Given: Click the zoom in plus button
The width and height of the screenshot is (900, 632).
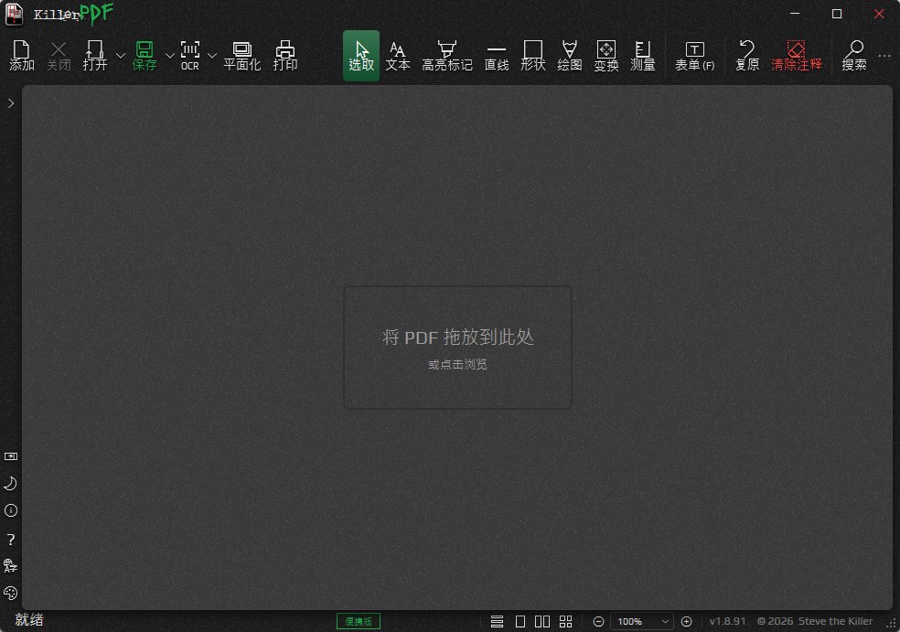Looking at the screenshot, I should coord(686,621).
